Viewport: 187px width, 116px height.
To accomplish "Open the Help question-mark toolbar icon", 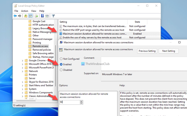I will point(42,16).
